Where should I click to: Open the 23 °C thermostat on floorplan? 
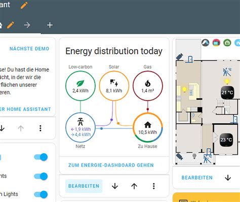tap(226, 140)
